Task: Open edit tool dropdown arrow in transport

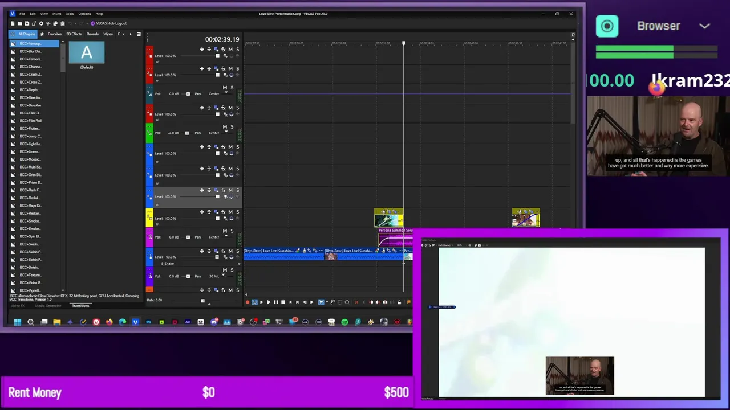Action: pyautogui.click(x=327, y=302)
